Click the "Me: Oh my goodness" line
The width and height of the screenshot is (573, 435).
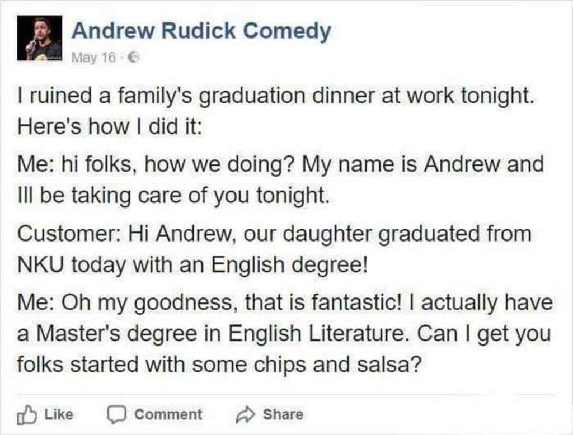pos(284,303)
